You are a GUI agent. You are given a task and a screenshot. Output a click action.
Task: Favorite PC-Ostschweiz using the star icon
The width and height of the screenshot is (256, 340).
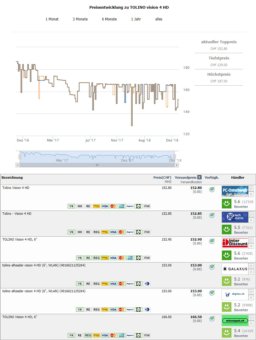251,189
